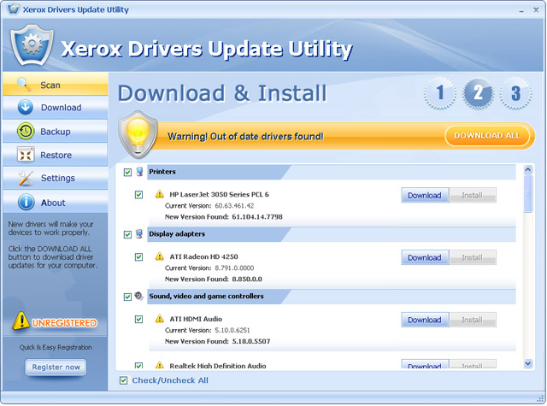Open the Restore section

point(56,155)
